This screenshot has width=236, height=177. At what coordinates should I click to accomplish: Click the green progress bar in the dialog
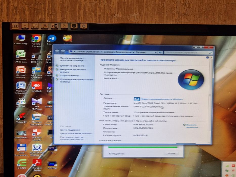tap(142, 147)
